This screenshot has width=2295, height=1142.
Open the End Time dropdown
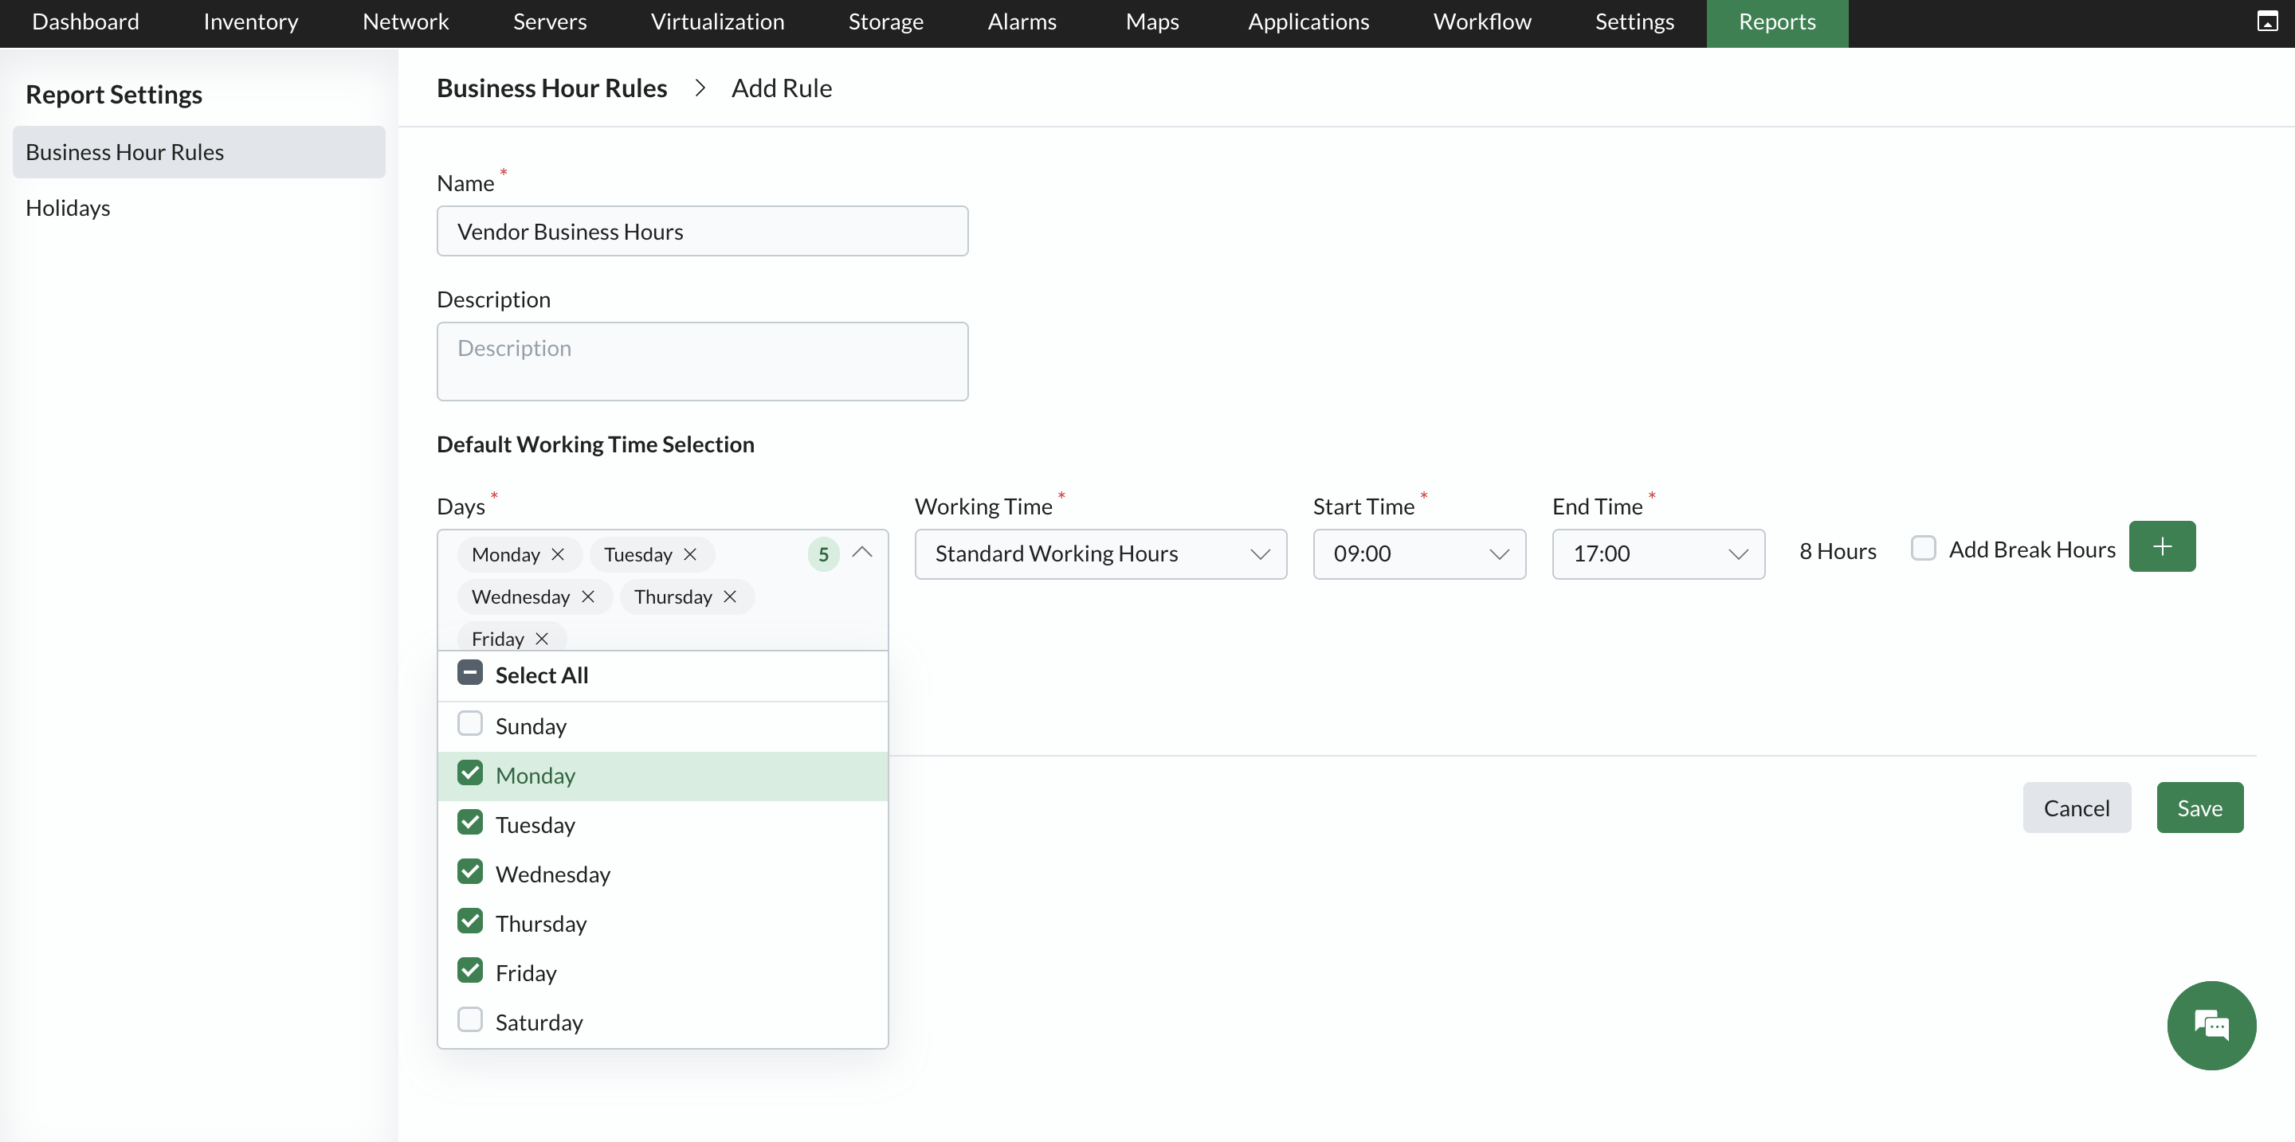pyautogui.click(x=1658, y=554)
